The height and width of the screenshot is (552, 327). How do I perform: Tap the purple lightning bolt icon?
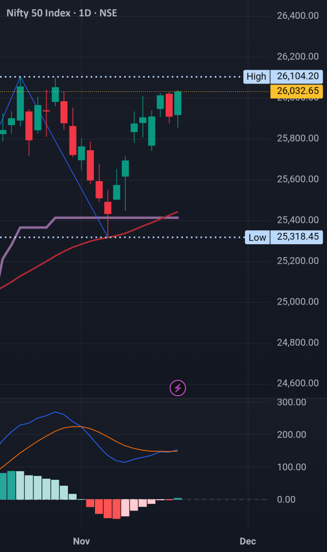[178, 388]
